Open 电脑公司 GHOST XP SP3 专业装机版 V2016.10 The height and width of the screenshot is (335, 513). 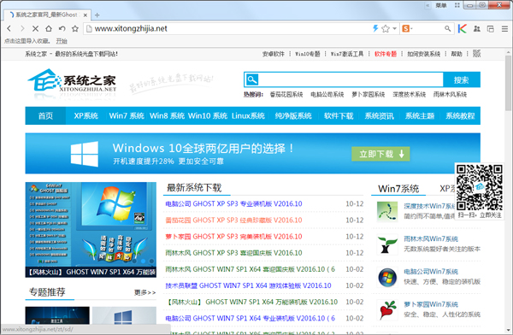coord(233,203)
